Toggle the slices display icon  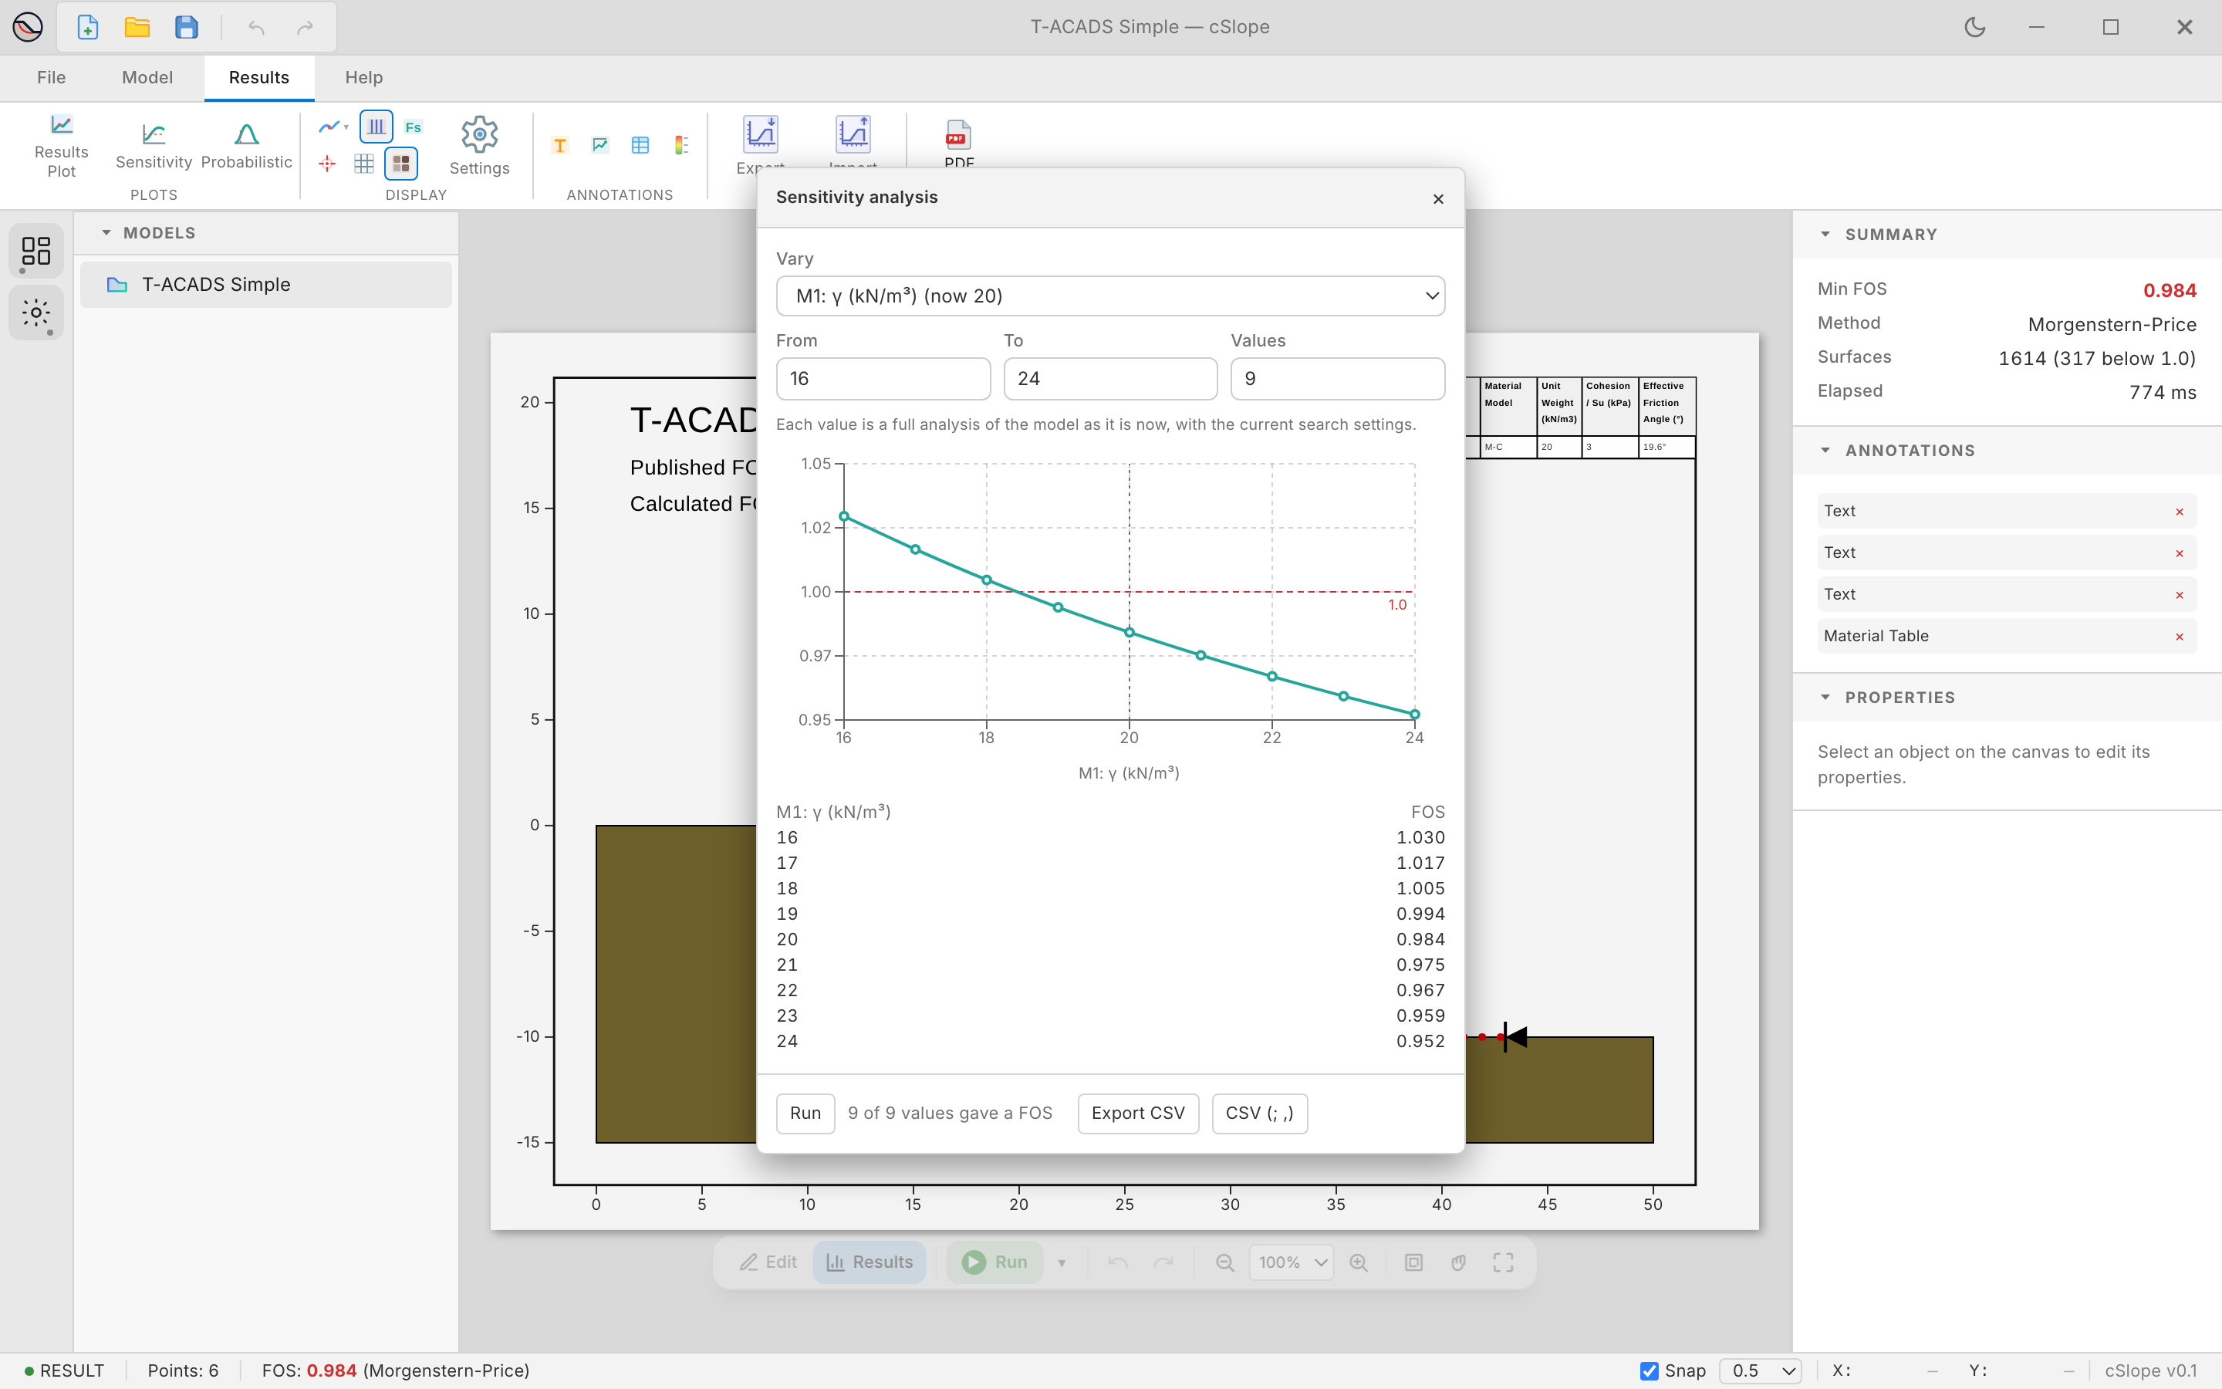coord(377,127)
